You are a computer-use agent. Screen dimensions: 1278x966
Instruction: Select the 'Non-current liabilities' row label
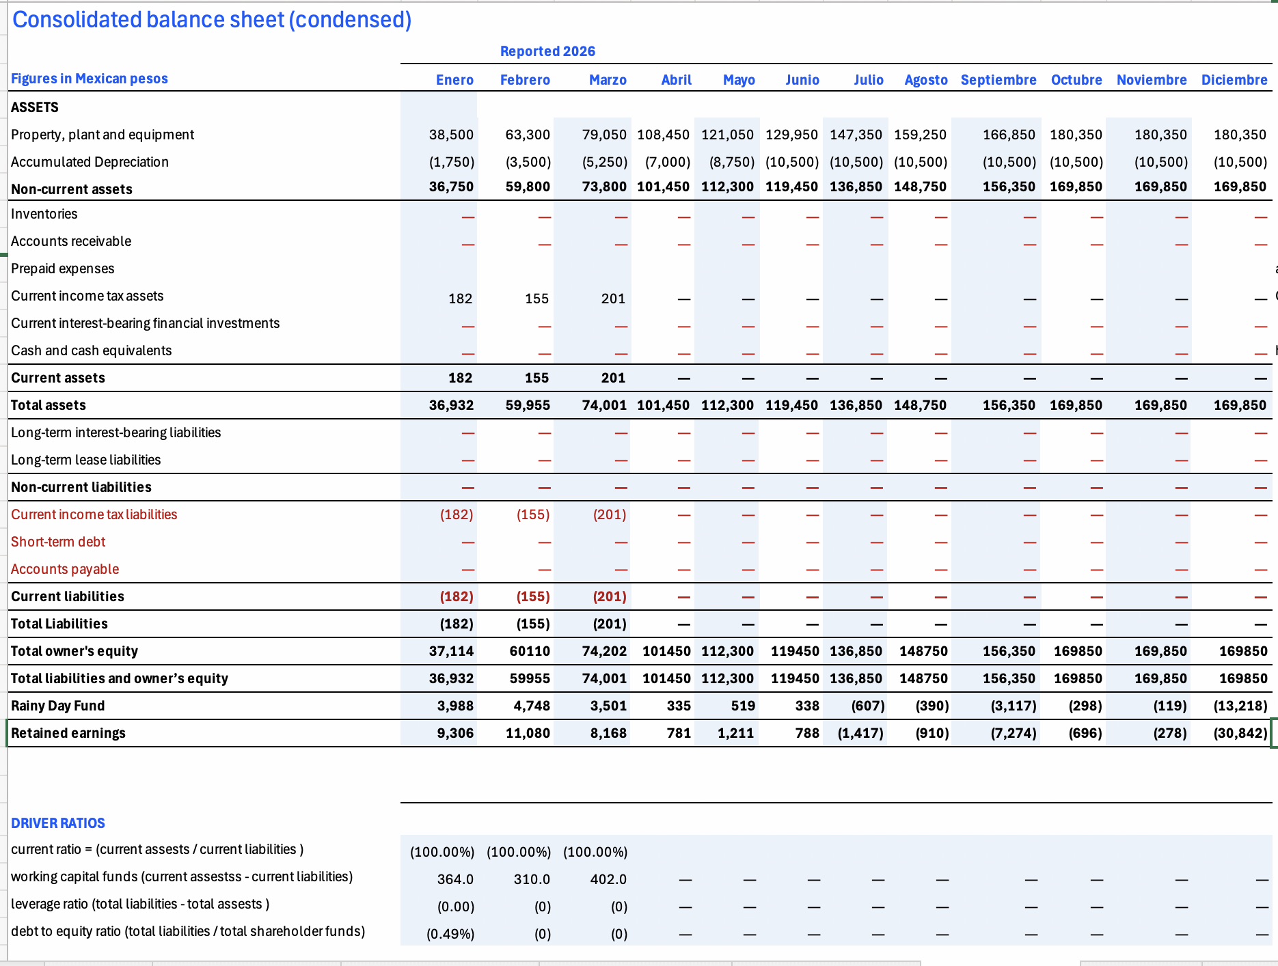[81, 487]
